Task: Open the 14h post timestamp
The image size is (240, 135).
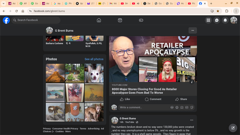Action: click(x=121, y=122)
